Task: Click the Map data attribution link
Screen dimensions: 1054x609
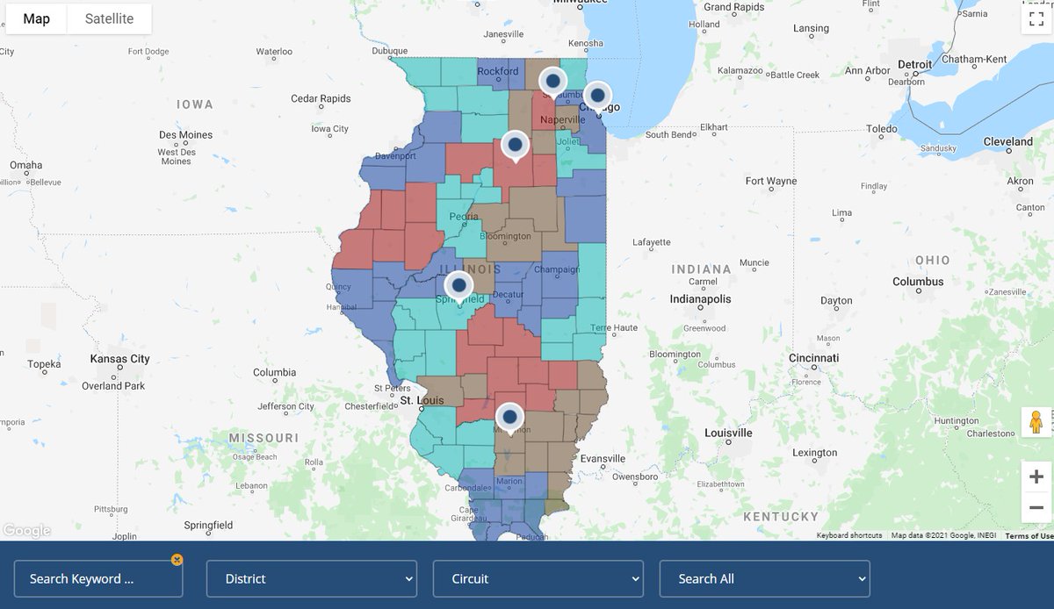Action: pos(944,534)
